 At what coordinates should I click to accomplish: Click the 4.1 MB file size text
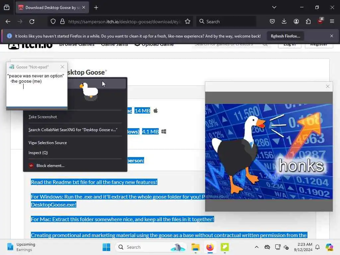(150, 131)
